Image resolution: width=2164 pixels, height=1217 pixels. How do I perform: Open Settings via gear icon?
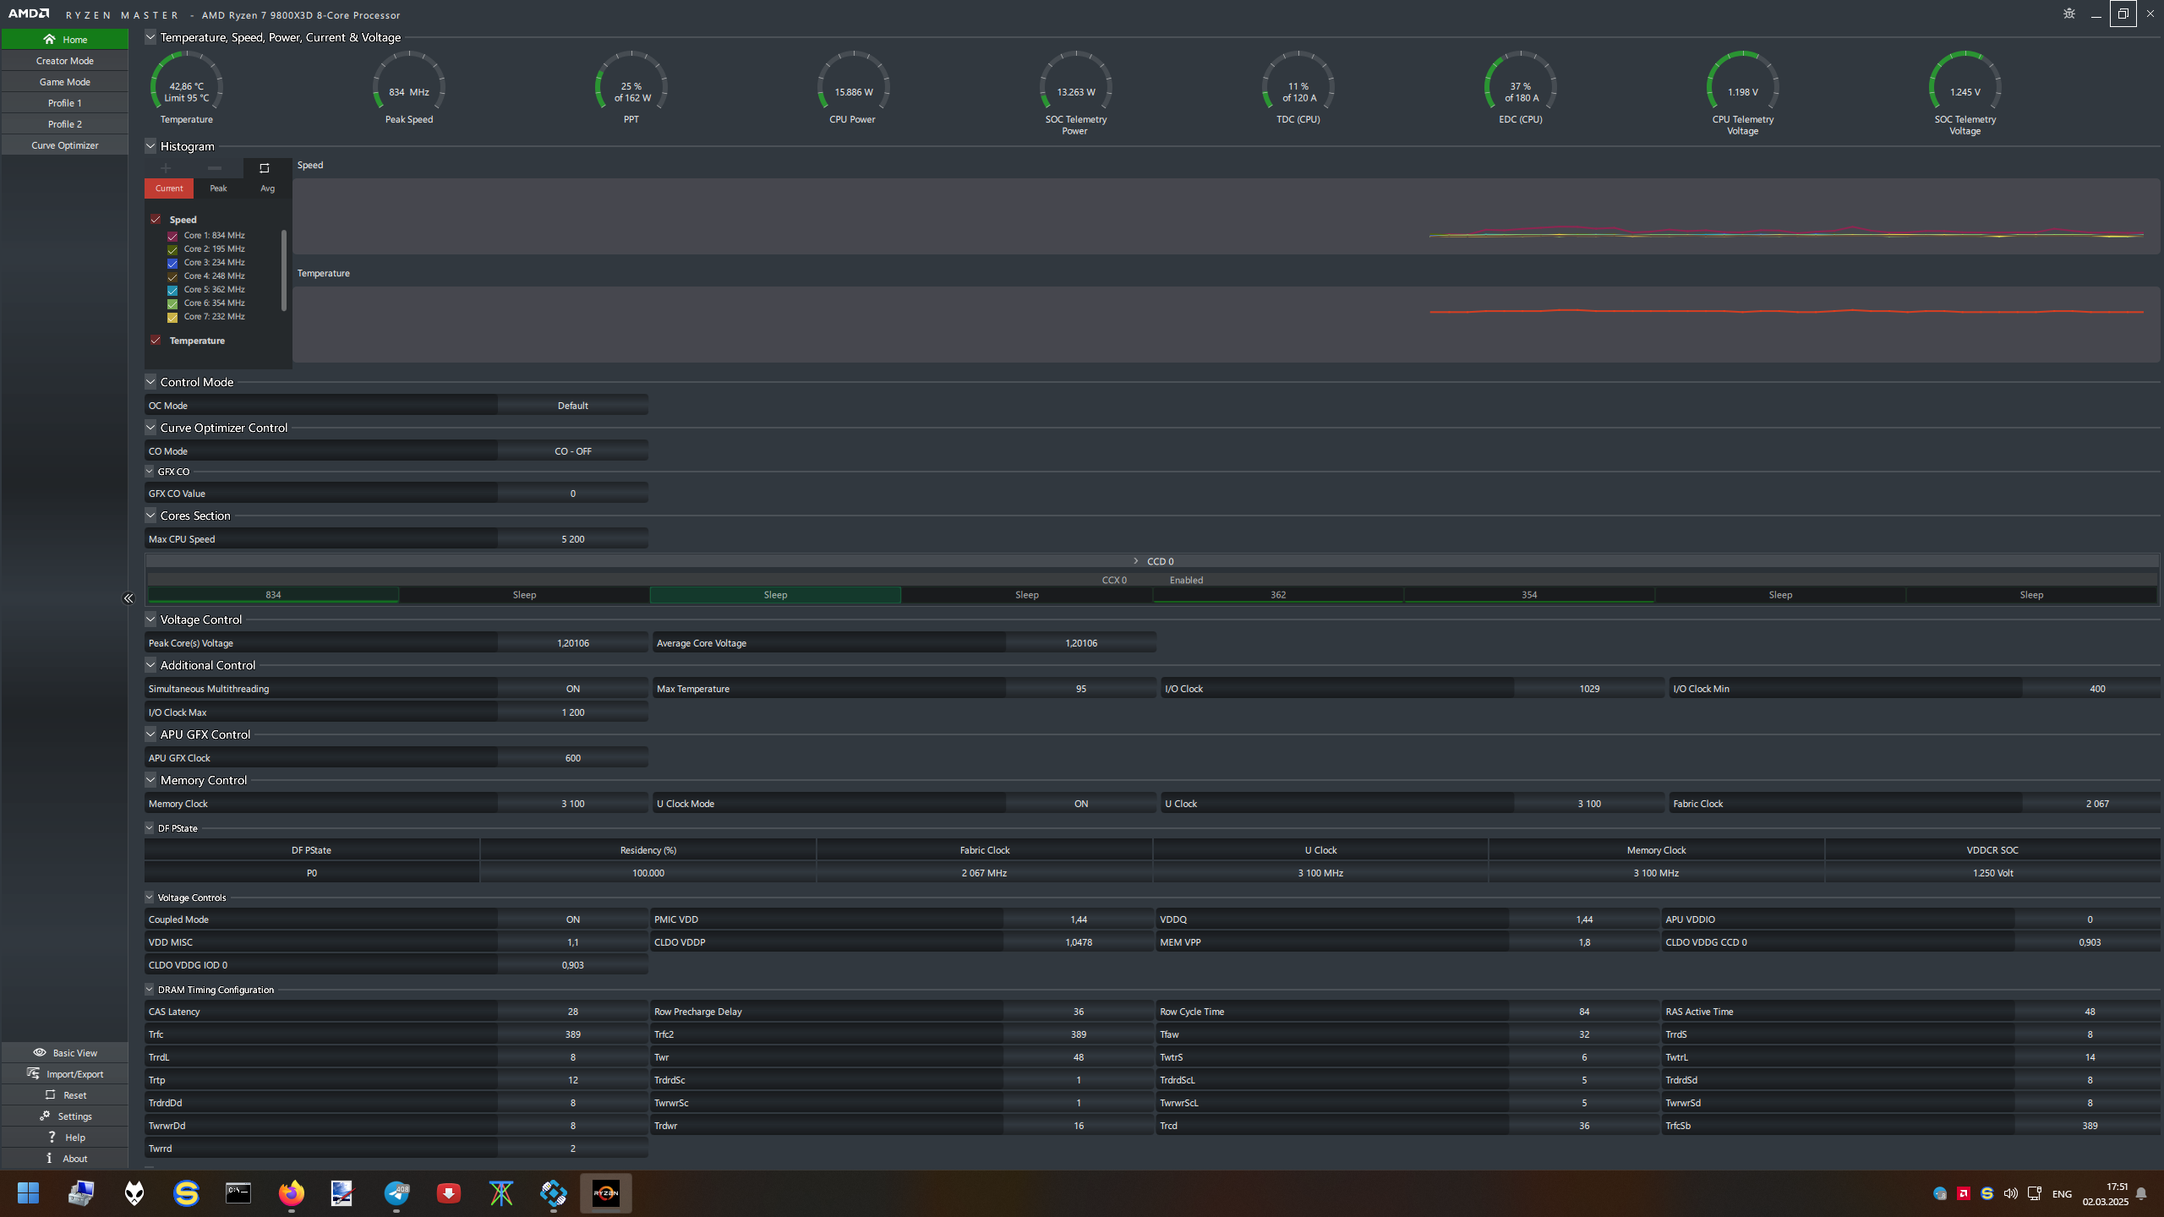point(45,1116)
